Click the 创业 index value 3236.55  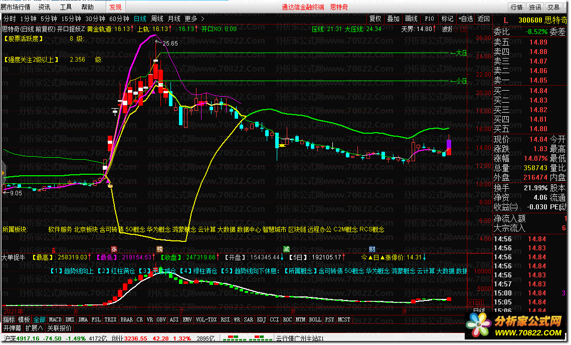coord(135,338)
